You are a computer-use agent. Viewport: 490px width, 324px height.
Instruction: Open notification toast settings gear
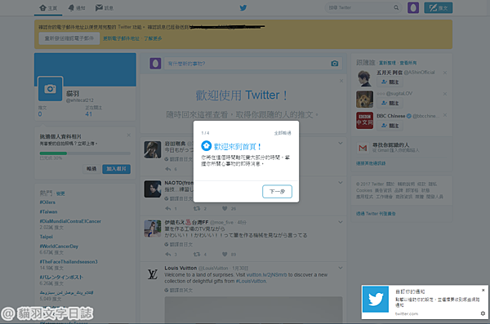pos(483,313)
